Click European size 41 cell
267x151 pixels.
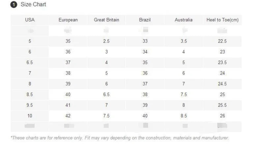coord(68,105)
